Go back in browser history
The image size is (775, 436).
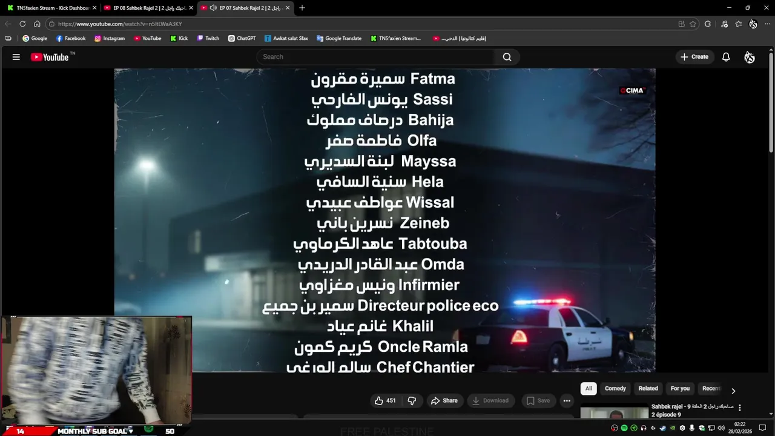[x=8, y=24]
